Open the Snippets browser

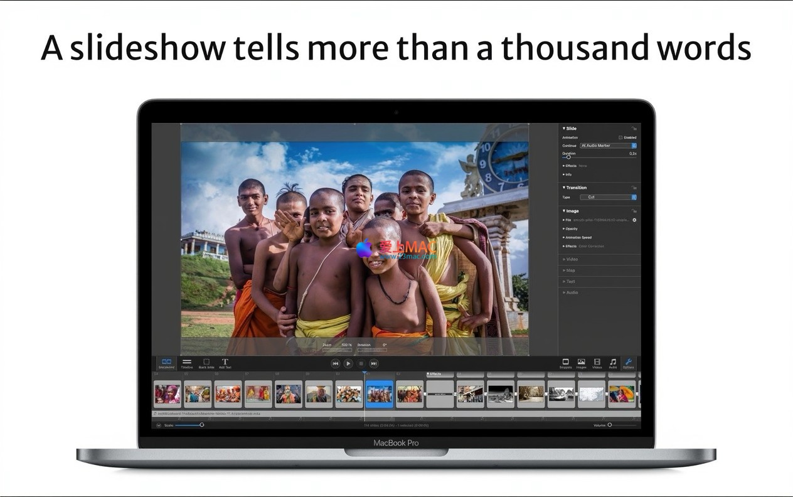tap(565, 363)
